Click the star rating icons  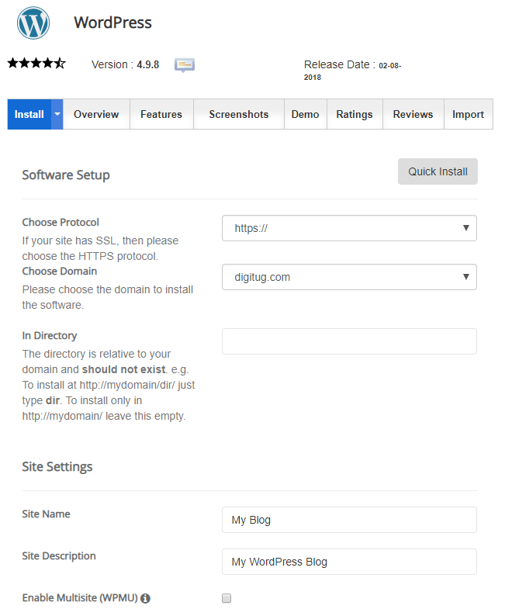[x=36, y=63]
